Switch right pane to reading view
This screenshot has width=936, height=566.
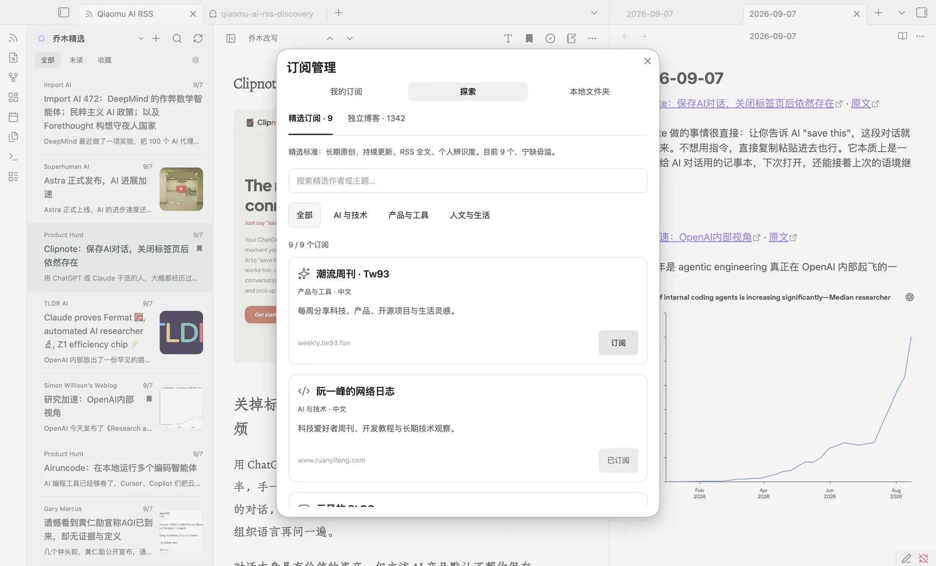click(x=902, y=36)
